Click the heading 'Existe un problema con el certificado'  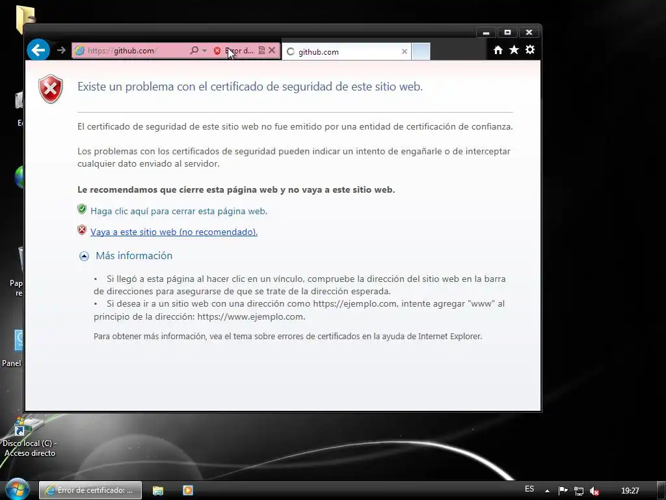coord(250,87)
